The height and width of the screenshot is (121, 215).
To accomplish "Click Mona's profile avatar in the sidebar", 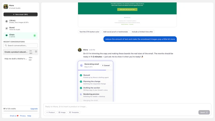I will pyautogui.click(x=6, y=6).
